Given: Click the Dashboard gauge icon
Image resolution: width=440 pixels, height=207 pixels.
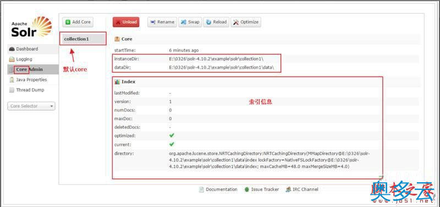Looking at the screenshot, I should [x=12, y=49].
